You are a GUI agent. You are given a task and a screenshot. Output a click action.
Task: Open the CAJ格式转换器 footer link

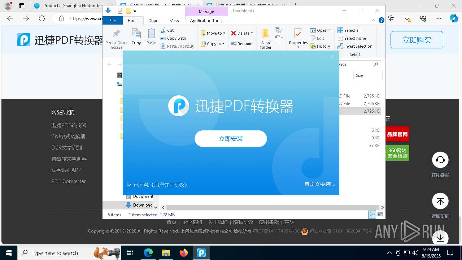pos(68,136)
